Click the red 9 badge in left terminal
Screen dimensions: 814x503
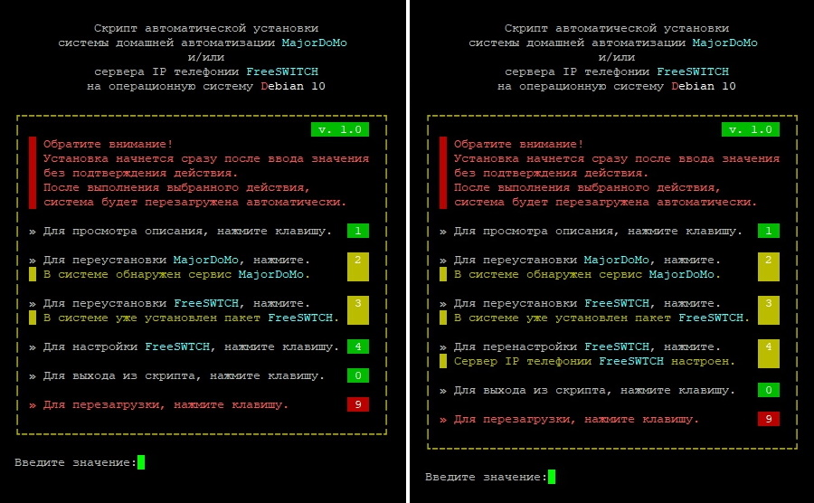357,404
